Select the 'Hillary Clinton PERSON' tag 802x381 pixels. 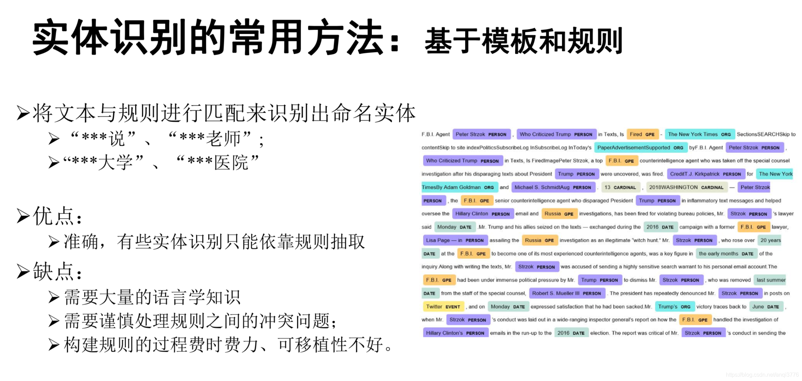pyautogui.click(x=483, y=213)
